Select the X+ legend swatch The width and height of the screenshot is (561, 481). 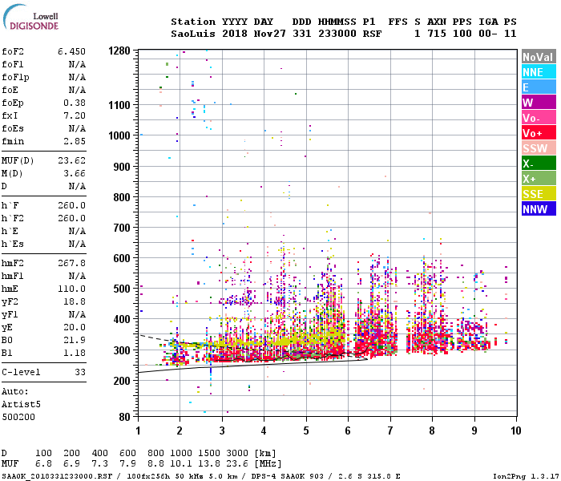click(x=539, y=179)
